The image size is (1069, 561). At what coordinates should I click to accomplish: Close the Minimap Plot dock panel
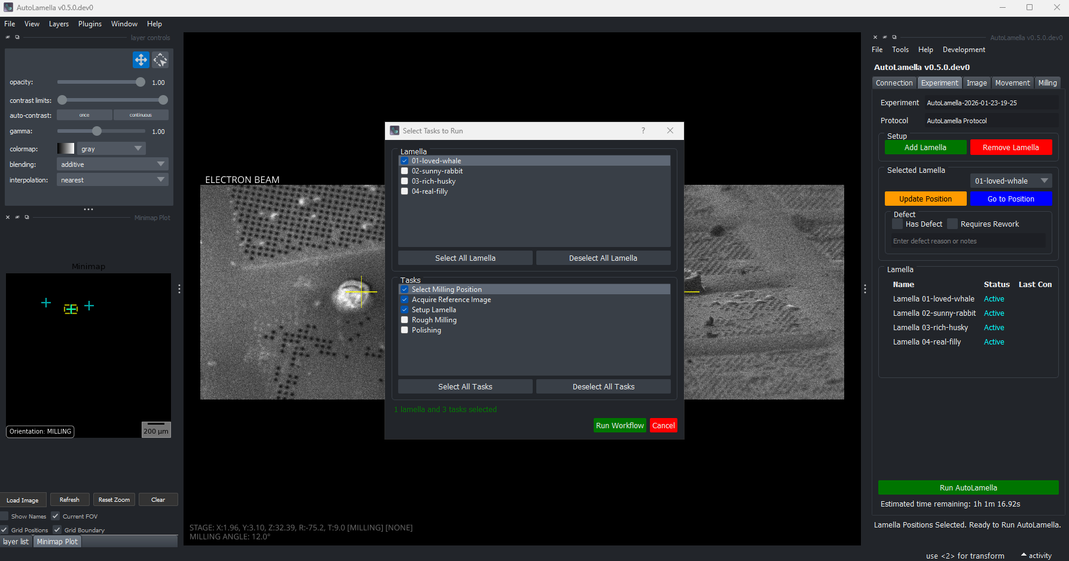(x=8, y=218)
